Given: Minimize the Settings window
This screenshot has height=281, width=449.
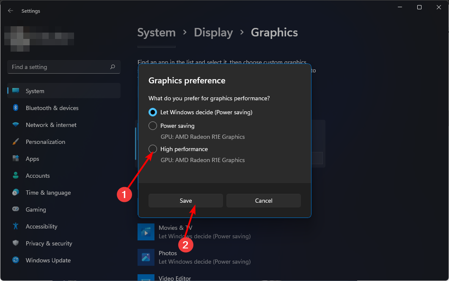Looking at the screenshot, I should tap(400, 7).
